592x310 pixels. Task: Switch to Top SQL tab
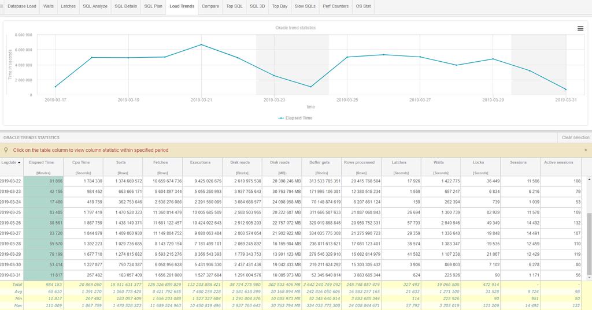[x=235, y=6]
